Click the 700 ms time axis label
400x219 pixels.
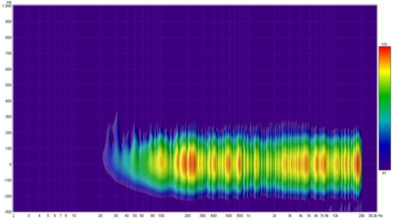tap(8, 53)
